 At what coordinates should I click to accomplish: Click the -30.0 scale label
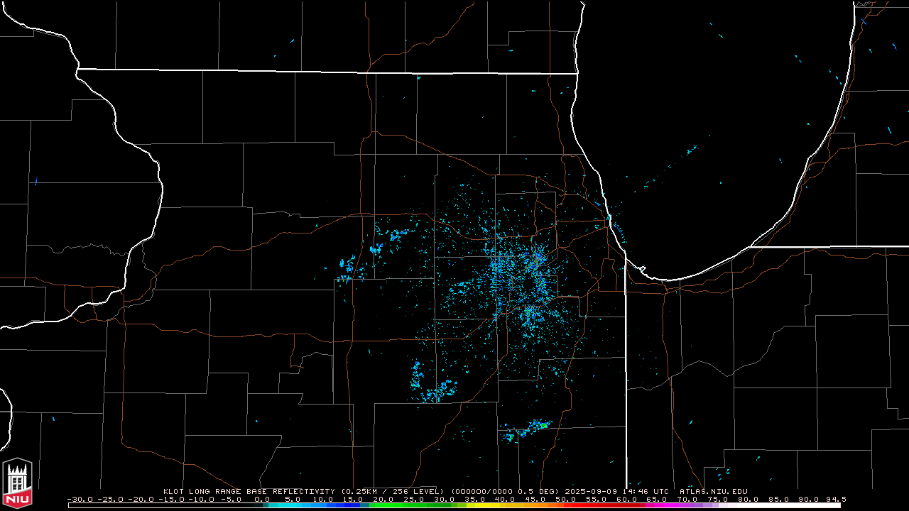point(80,499)
